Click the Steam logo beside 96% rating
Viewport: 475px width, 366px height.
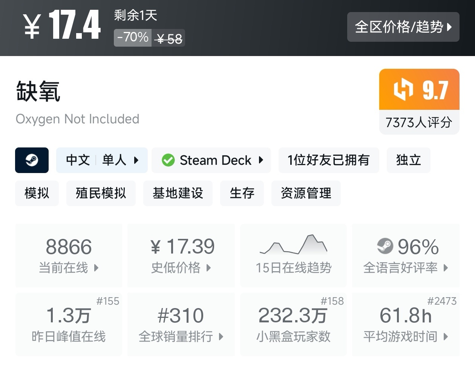pyautogui.click(x=385, y=246)
